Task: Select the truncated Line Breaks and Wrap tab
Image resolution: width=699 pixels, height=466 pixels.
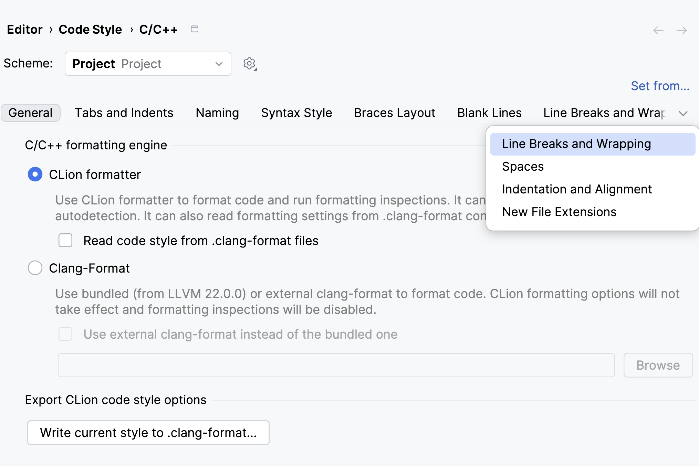Action: (x=604, y=113)
